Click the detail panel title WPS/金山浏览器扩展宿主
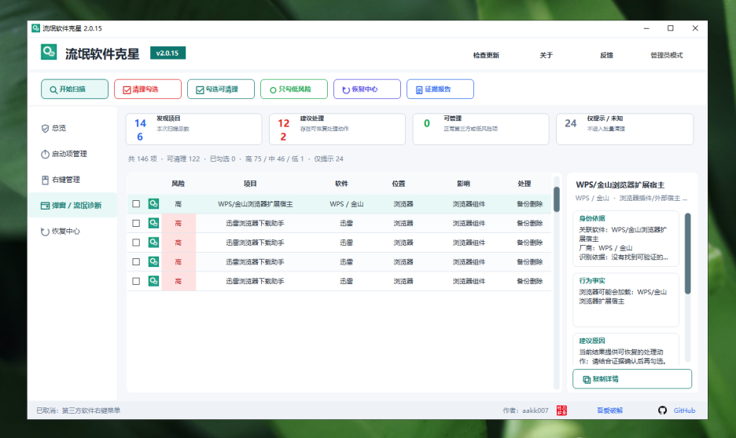 tap(620, 185)
